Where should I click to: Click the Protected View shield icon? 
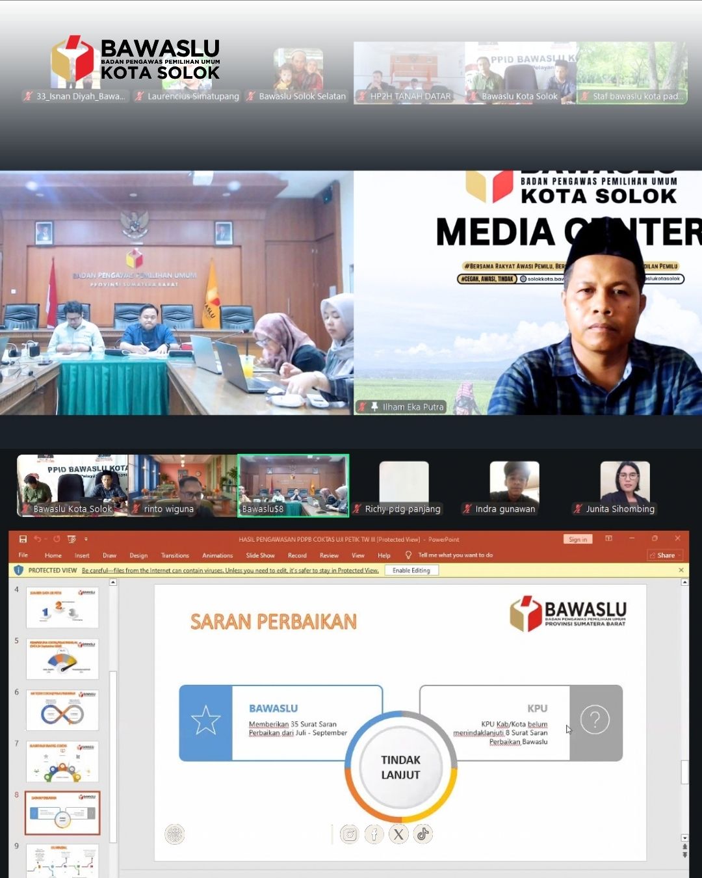18,570
